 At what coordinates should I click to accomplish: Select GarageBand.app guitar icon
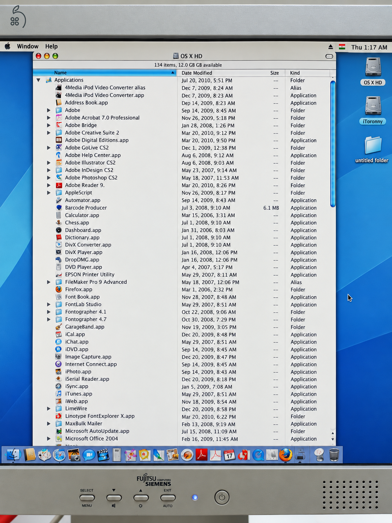pos(58,327)
